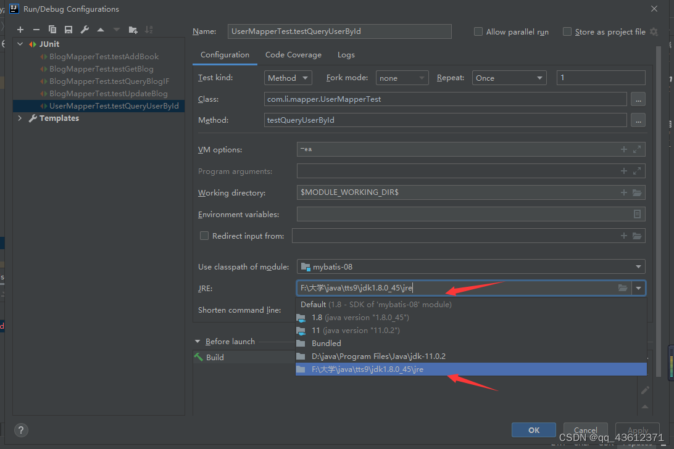Open folder browser for Working directory
The height and width of the screenshot is (449, 674).
pos(638,192)
